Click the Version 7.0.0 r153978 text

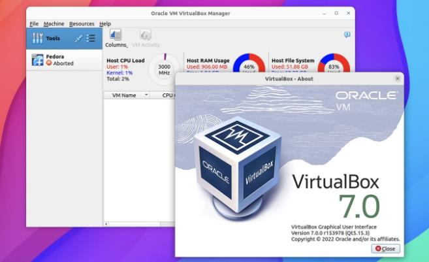point(330,233)
